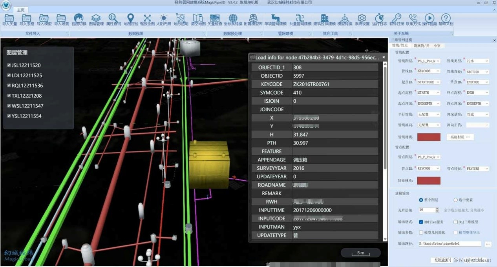Open the 管点特征 FEATURE dropdown

tap(477, 169)
